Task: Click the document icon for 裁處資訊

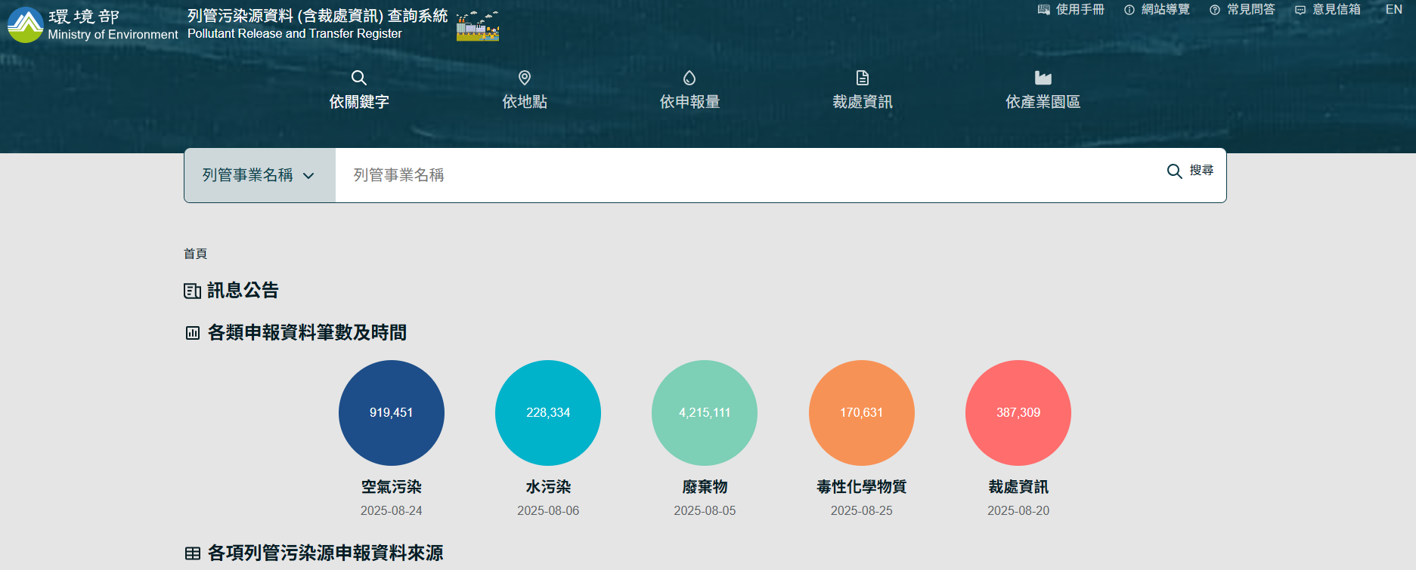Action: (x=863, y=78)
